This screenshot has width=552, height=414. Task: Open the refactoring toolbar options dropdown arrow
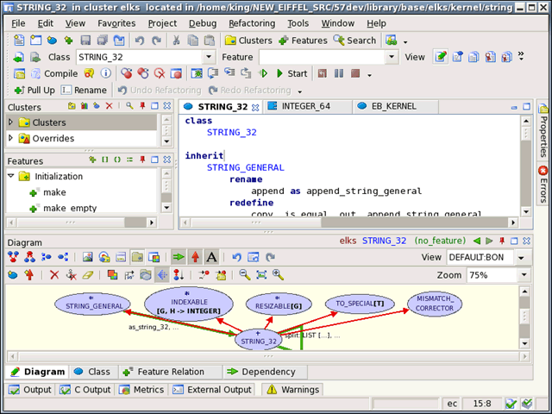click(299, 91)
